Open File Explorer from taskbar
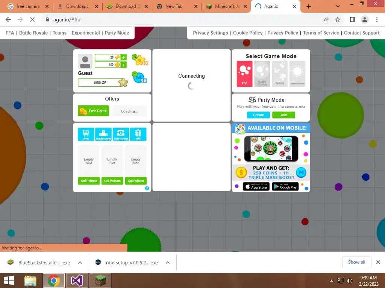This screenshot has width=385, height=288. point(30,280)
